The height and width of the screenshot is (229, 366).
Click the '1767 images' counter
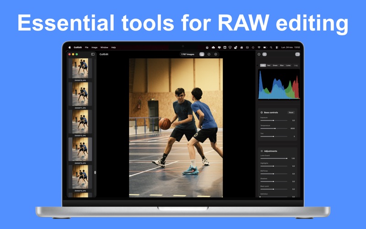(x=188, y=54)
